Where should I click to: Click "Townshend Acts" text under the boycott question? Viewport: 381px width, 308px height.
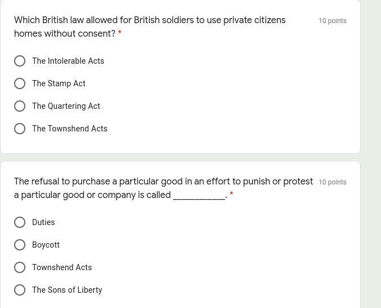tap(62, 267)
